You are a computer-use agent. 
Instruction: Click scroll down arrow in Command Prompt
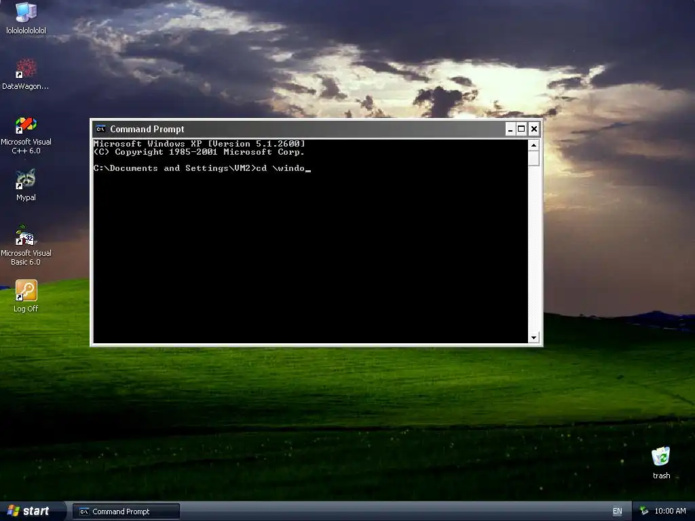tap(533, 338)
